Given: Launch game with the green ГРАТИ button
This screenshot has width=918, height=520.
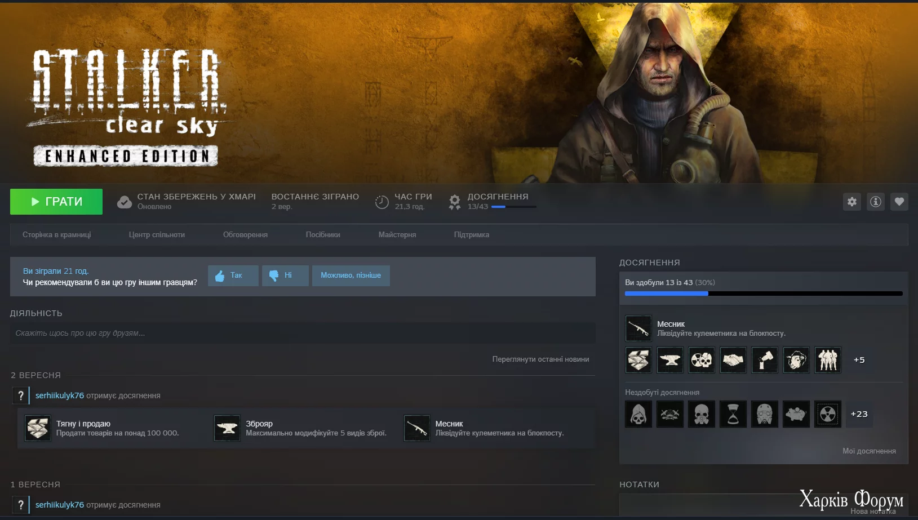Looking at the screenshot, I should point(56,202).
